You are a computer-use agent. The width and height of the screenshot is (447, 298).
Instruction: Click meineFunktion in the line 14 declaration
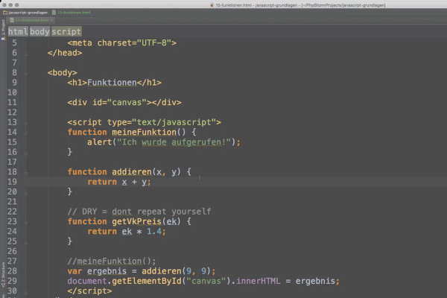click(x=145, y=132)
